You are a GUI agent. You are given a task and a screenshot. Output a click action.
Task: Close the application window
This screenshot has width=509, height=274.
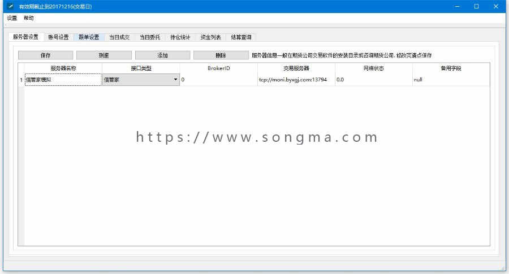point(495,6)
